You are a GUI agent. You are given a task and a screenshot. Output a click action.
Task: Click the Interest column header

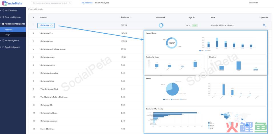[x=44, y=17]
